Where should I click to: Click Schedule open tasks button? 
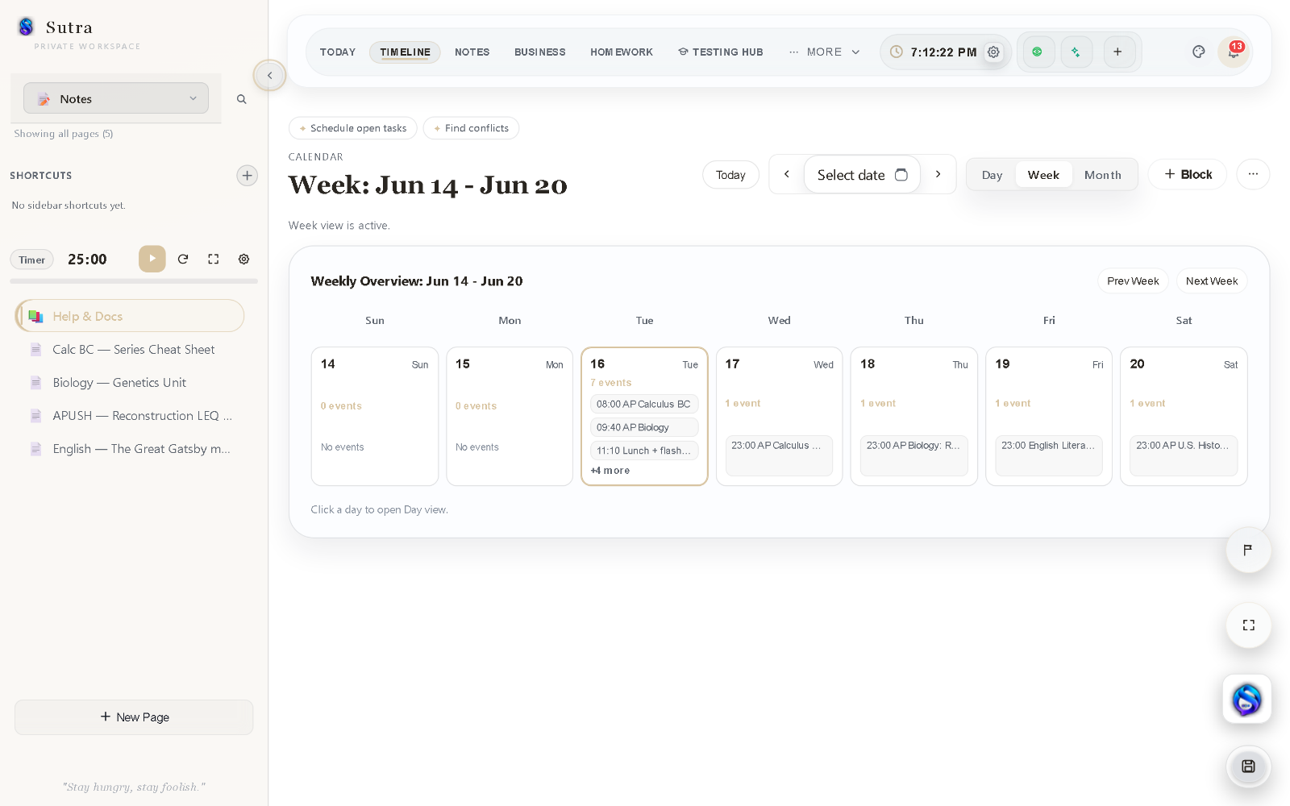353,128
